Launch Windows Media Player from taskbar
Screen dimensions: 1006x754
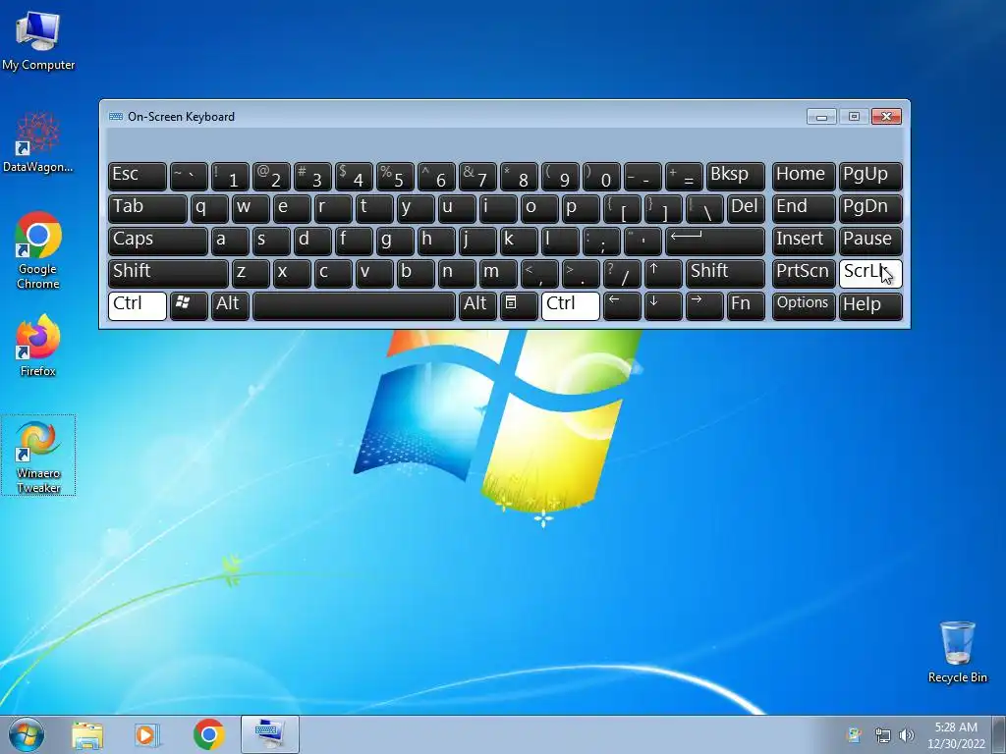pyautogui.click(x=147, y=734)
